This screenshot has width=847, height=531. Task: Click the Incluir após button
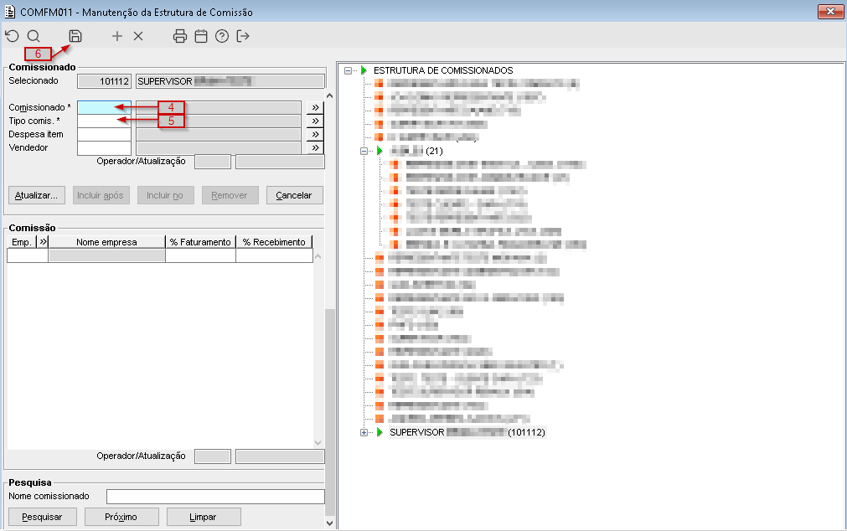101,195
